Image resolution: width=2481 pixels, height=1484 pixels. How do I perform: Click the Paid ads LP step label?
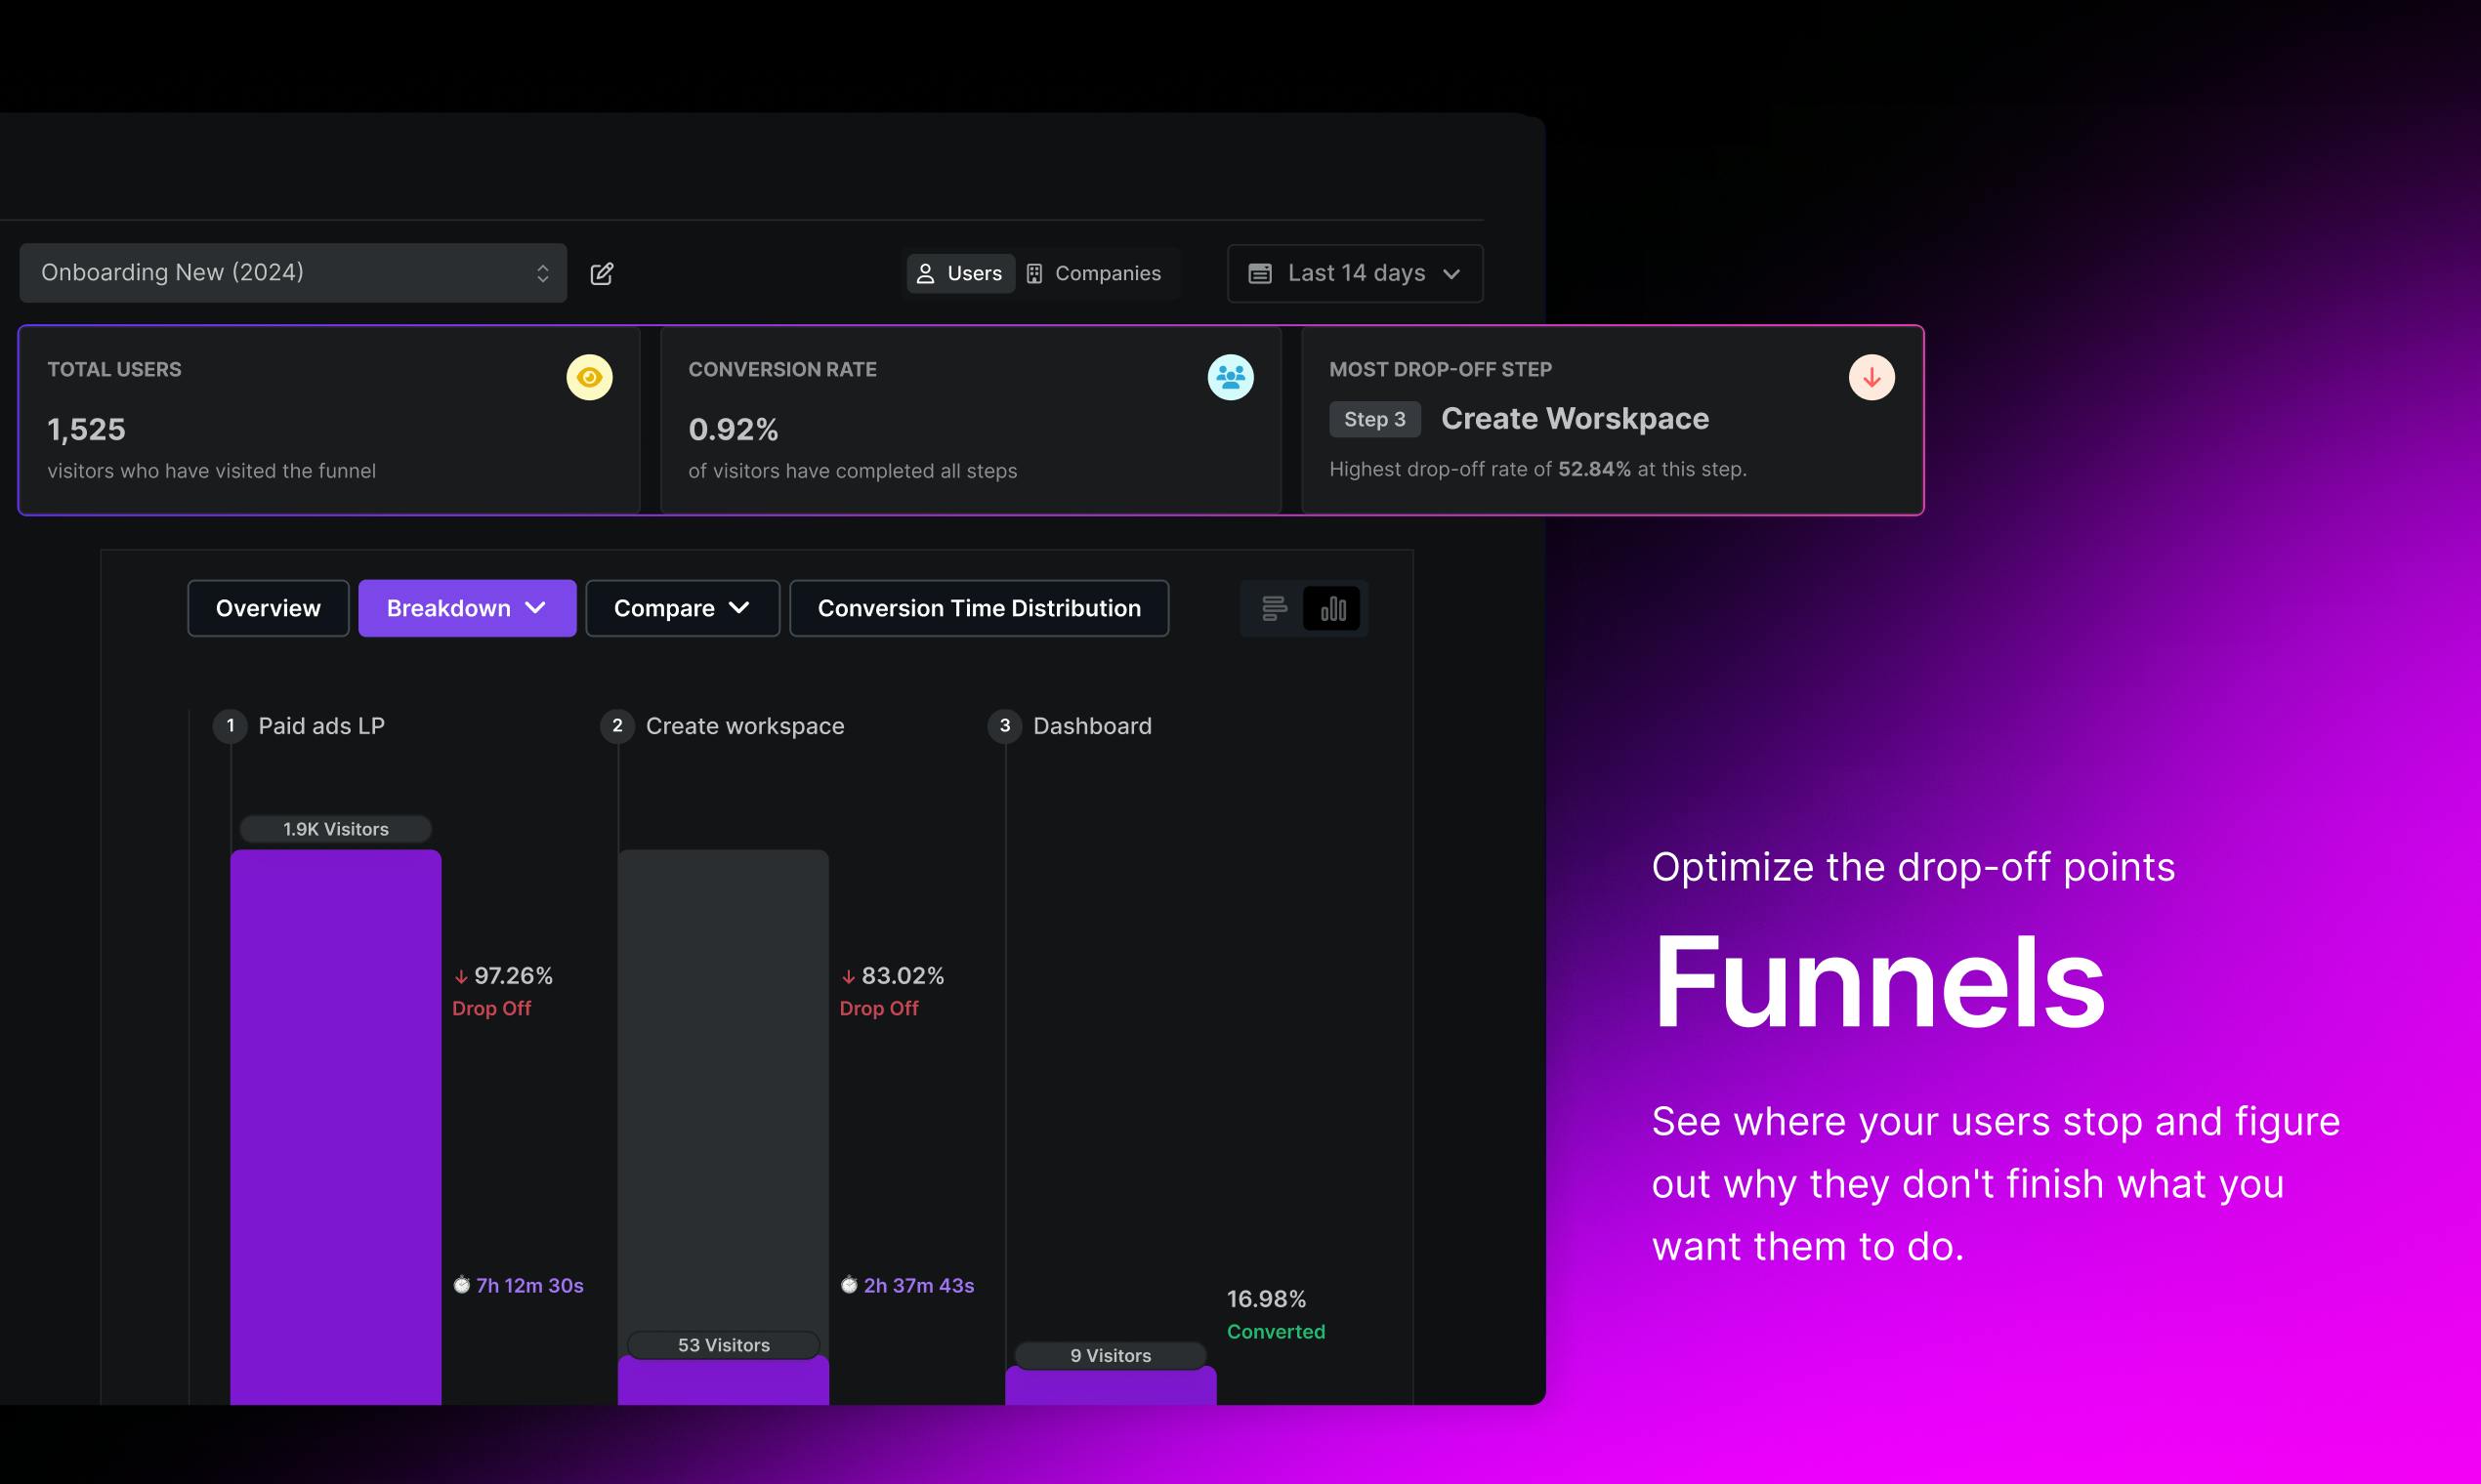click(321, 726)
